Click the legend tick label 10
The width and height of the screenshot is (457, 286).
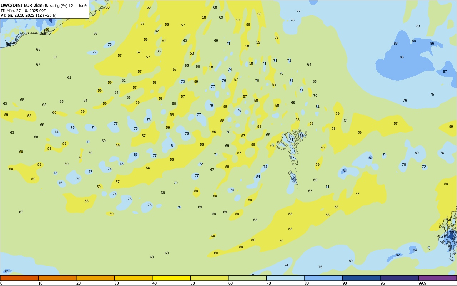tap(40, 283)
